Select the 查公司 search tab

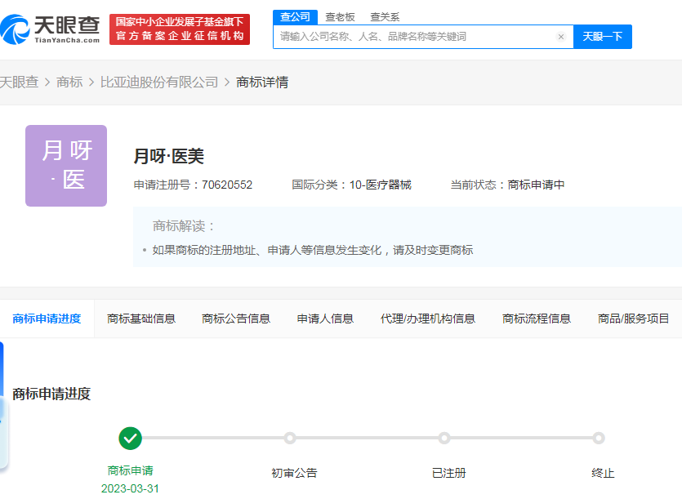coord(296,17)
